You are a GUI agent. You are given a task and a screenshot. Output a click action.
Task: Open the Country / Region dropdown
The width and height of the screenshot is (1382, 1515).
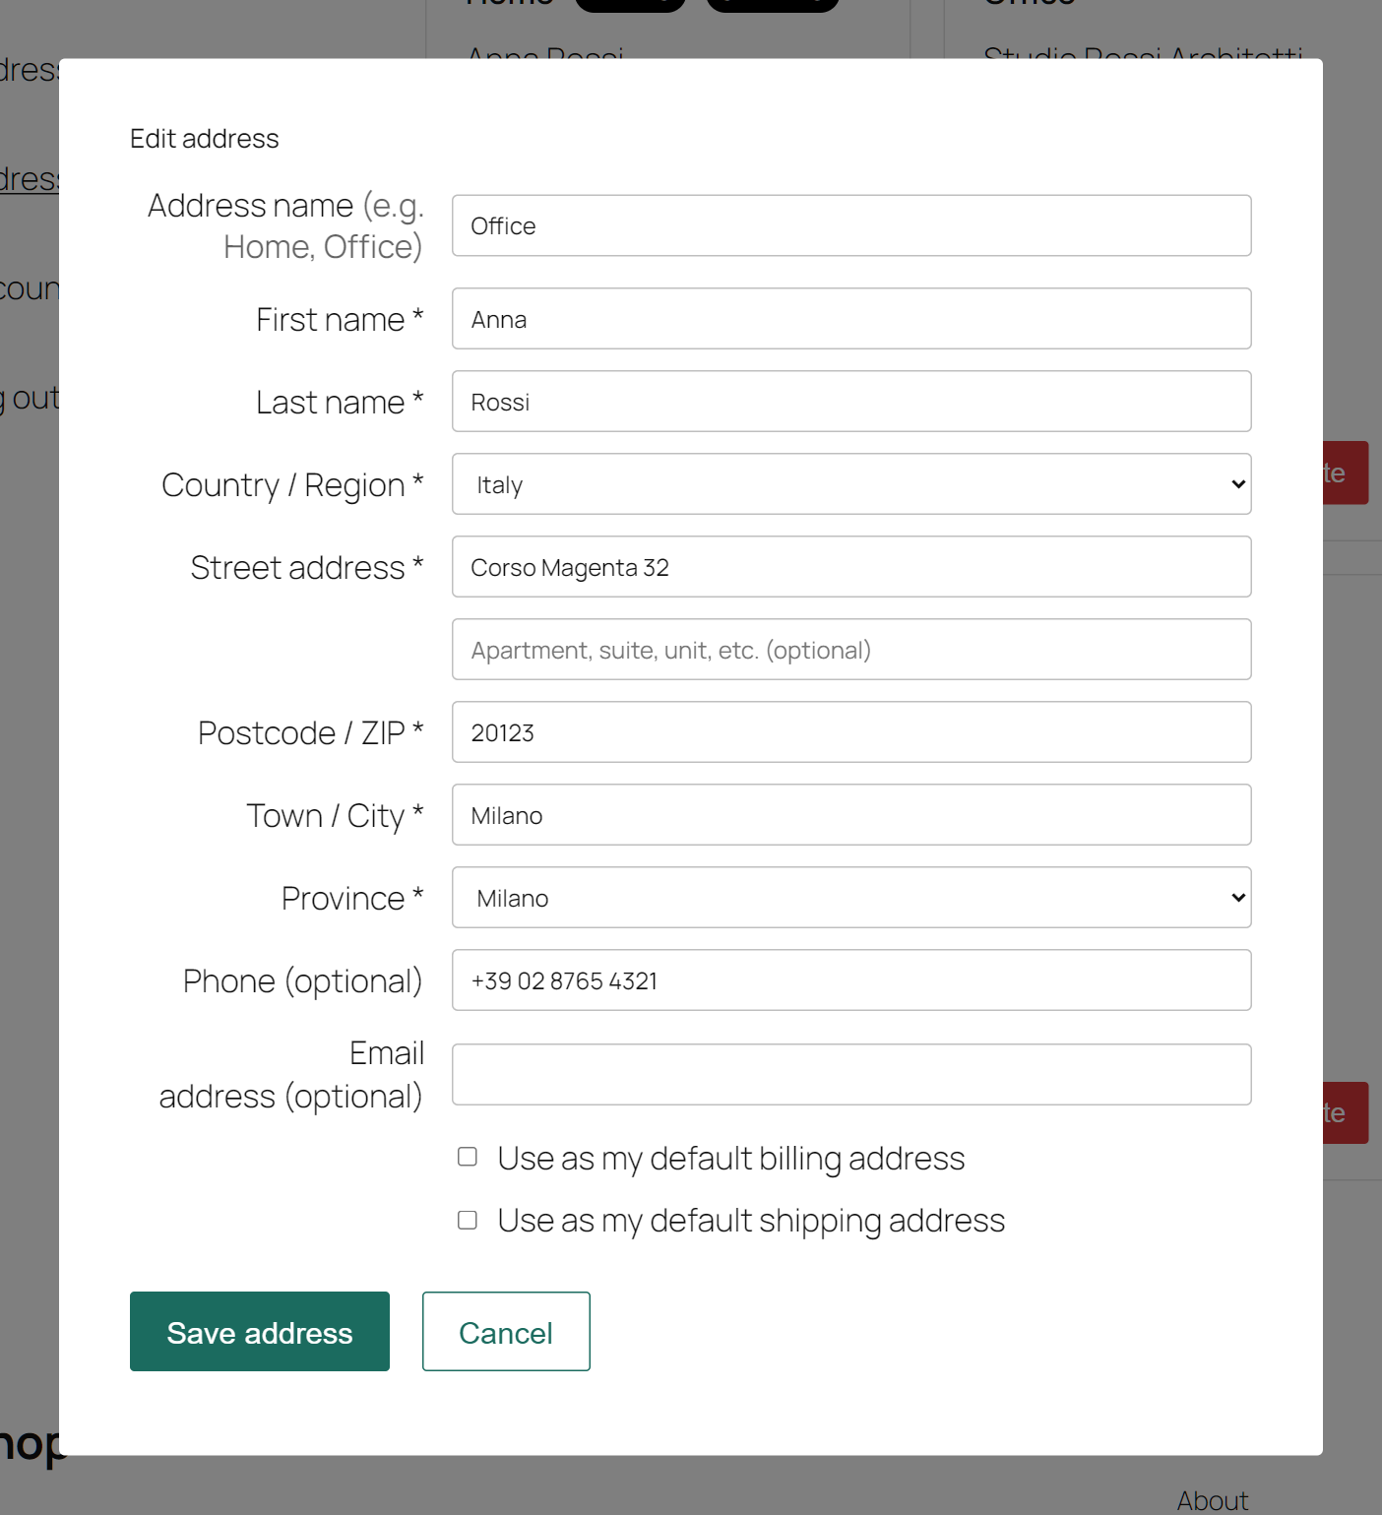851,484
